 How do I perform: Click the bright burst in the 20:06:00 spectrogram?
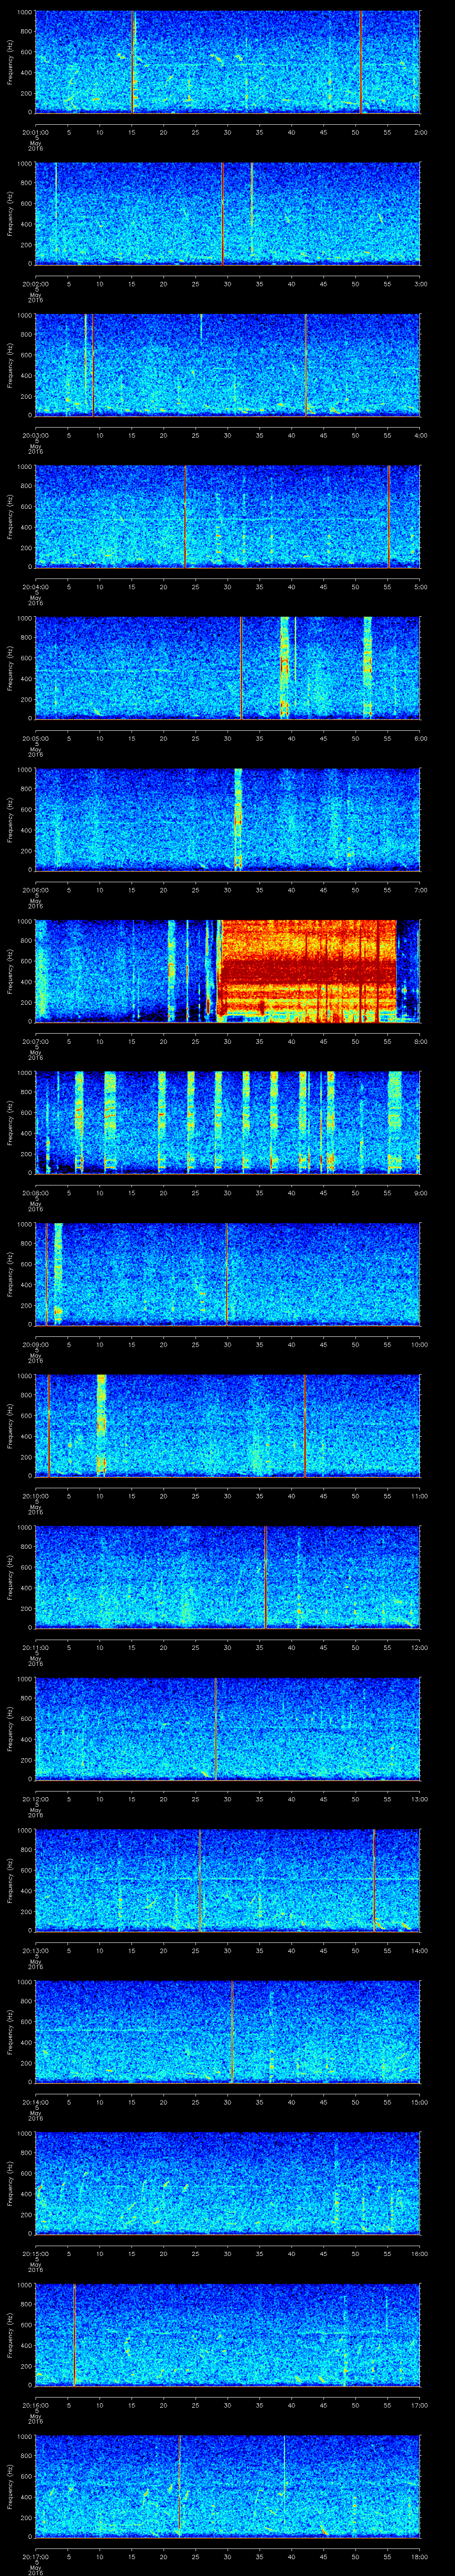pyautogui.click(x=238, y=820)
